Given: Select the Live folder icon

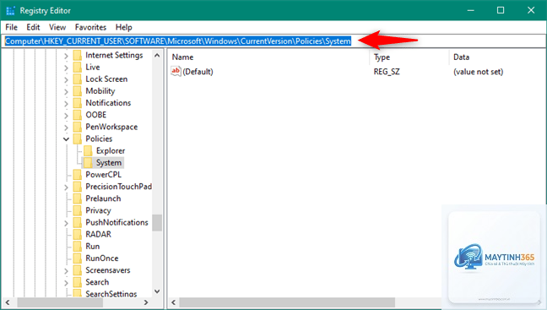Looking at the screenshot, I should 78,67.
